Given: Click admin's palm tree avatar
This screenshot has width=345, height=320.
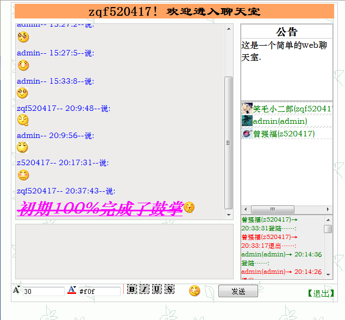Looking at the screenshot, I should [247, 121].
